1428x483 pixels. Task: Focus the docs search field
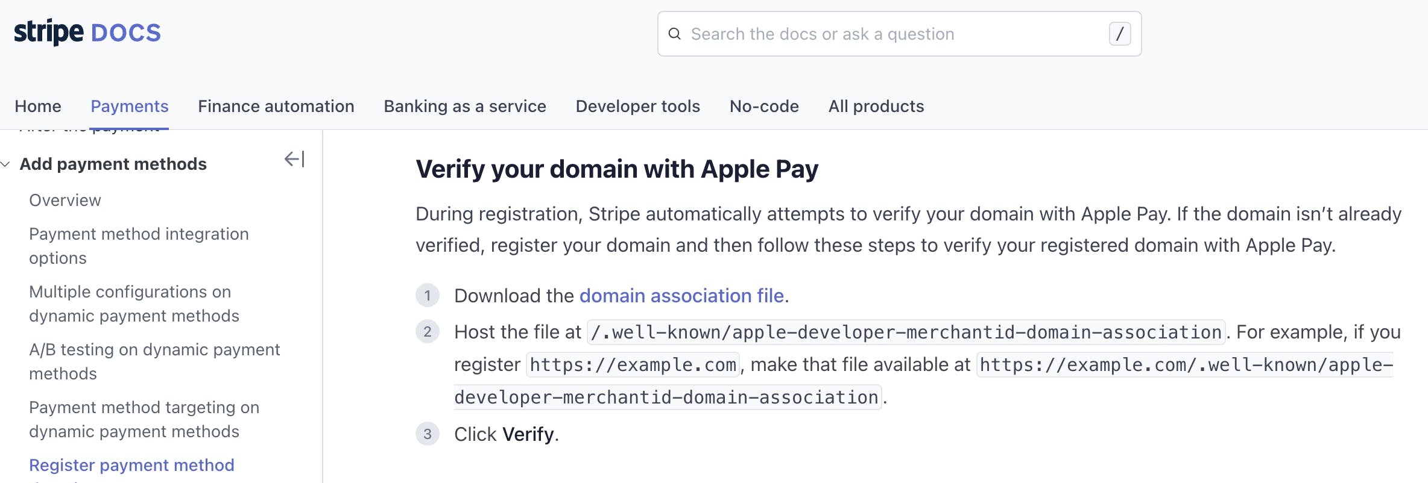pos(892,34)
